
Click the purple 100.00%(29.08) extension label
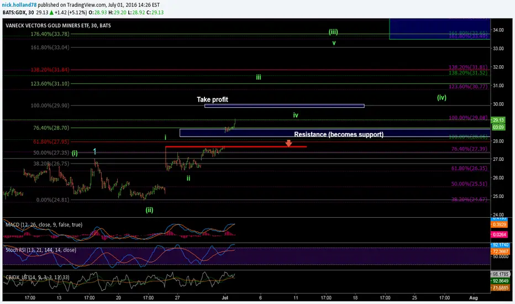pyautogui.click(x=468, y=118)
